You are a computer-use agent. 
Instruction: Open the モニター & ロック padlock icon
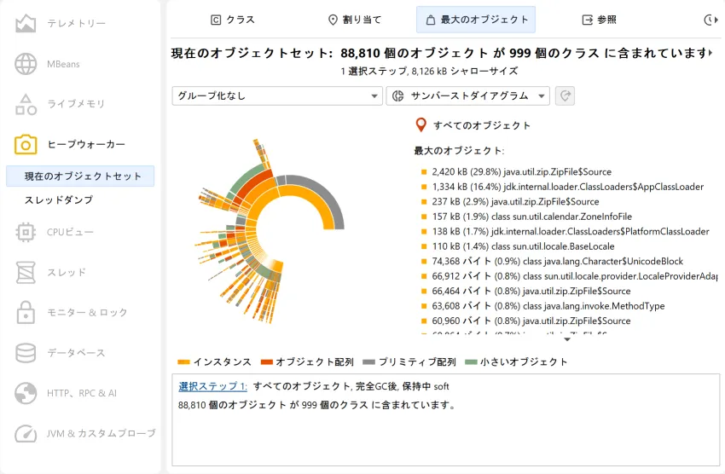[x=26, y=312]
